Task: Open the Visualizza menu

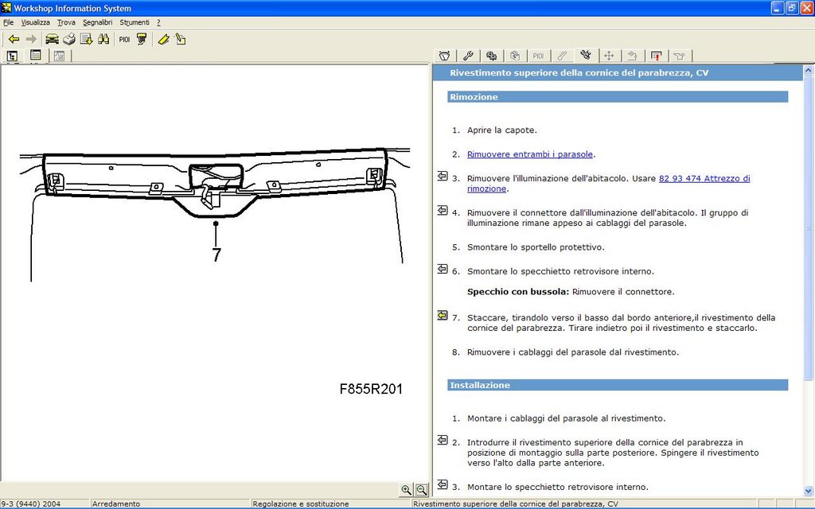Action: [x=36, y=22]
